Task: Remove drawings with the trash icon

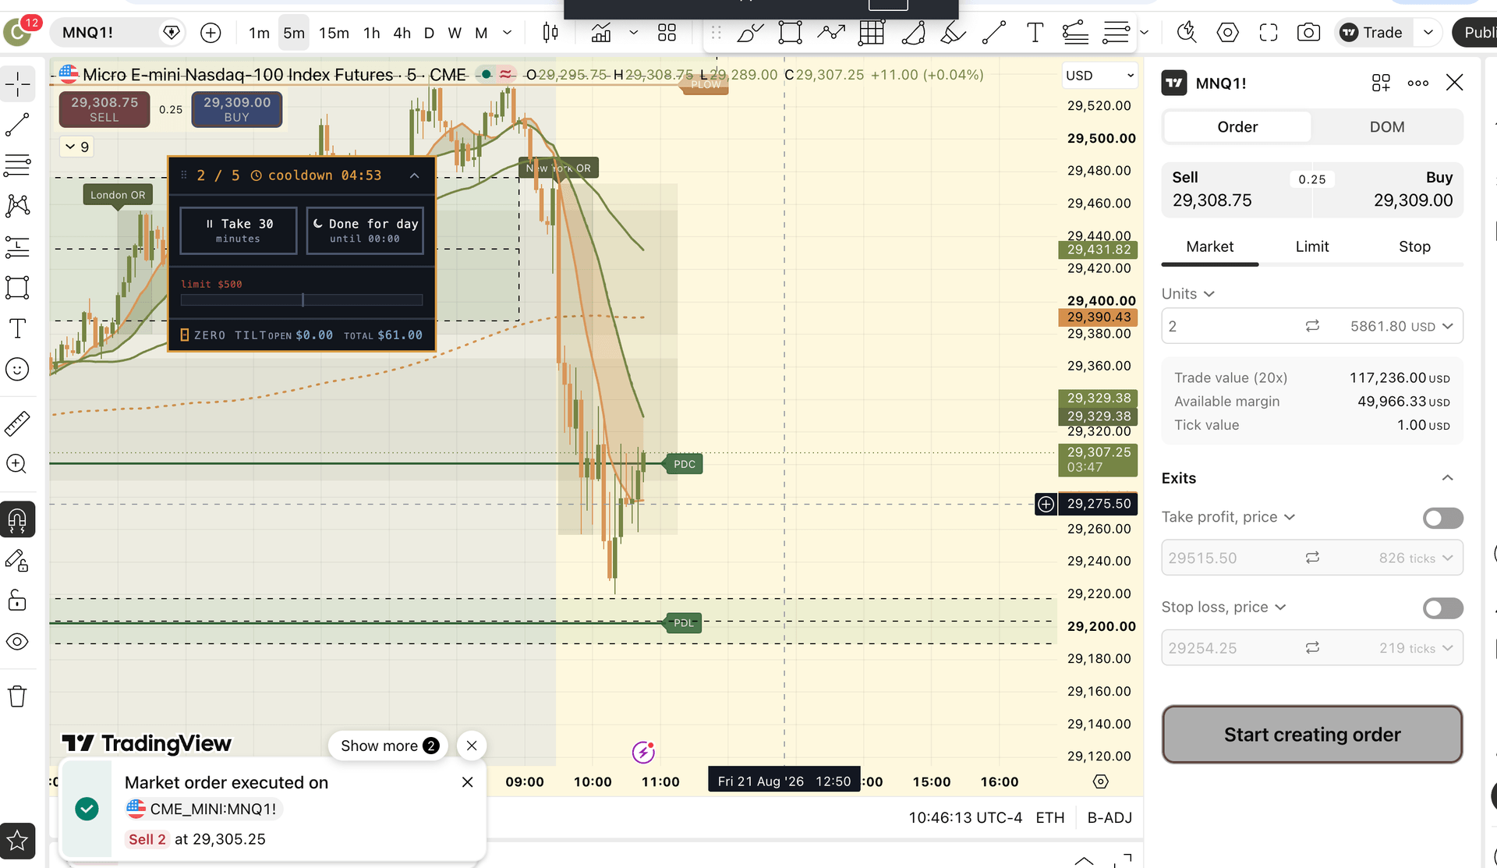Action: click(17, 696)
